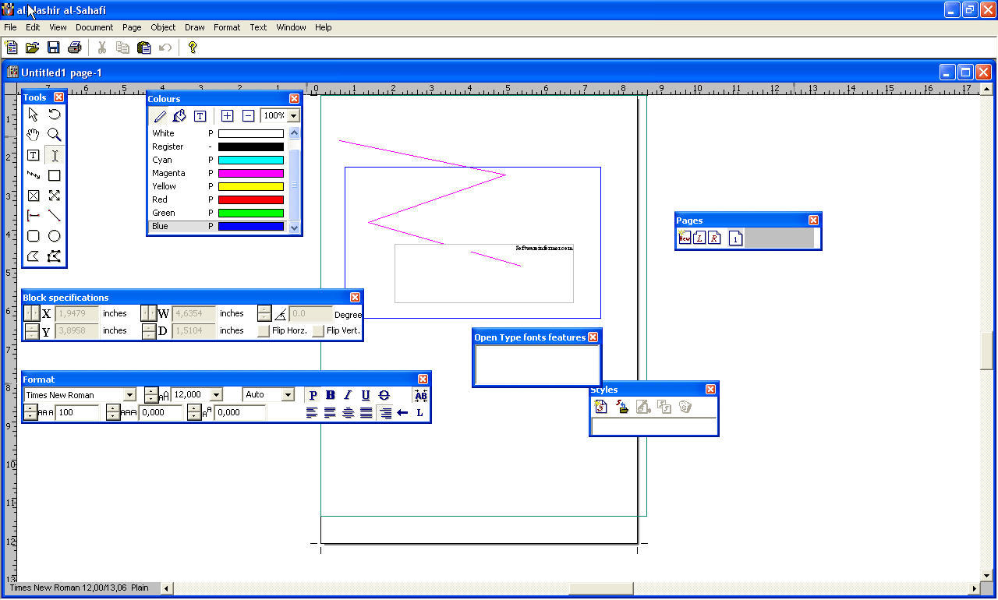This screenshot has height=600, width=998.
Task: Click the font size stepper beside 12,000
Action: [x=151, y=395]
